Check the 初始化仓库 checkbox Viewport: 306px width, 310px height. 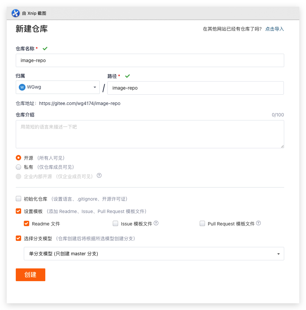(x=18, y=198)
